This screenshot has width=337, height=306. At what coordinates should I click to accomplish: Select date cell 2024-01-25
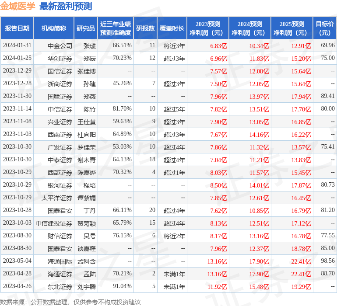click(17, 58)
